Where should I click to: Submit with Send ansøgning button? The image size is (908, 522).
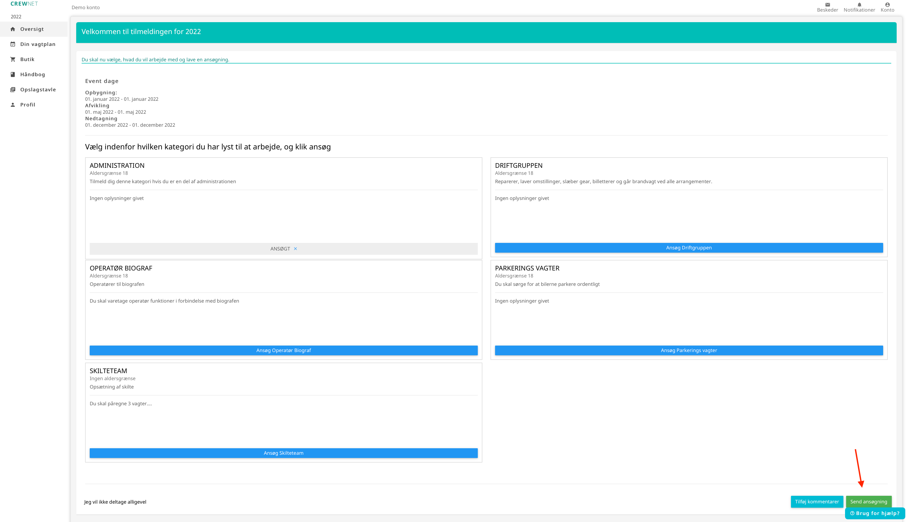pyautogui.click(x=869, y=501)
